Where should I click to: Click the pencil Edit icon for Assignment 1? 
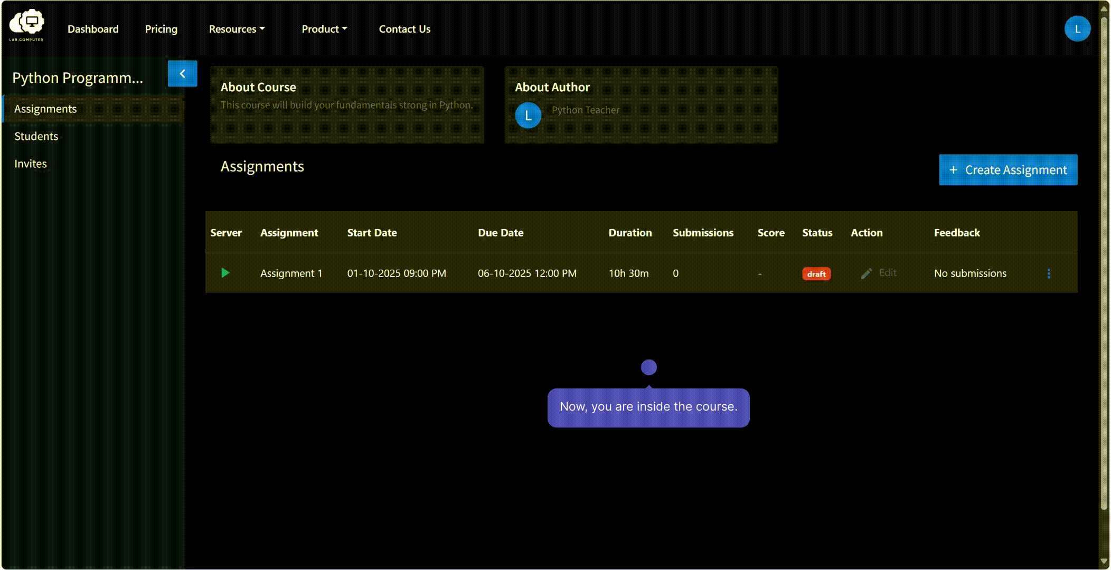[x=866, y=273]
